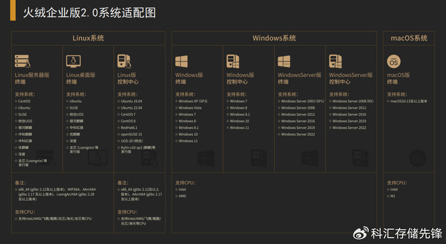Screen dimensions: 446x244
Task: Click Windows 7 in Windows版 终端 list
Action: 187,114
